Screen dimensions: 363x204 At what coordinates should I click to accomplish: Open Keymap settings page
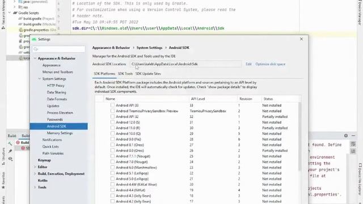coord(44,160)
